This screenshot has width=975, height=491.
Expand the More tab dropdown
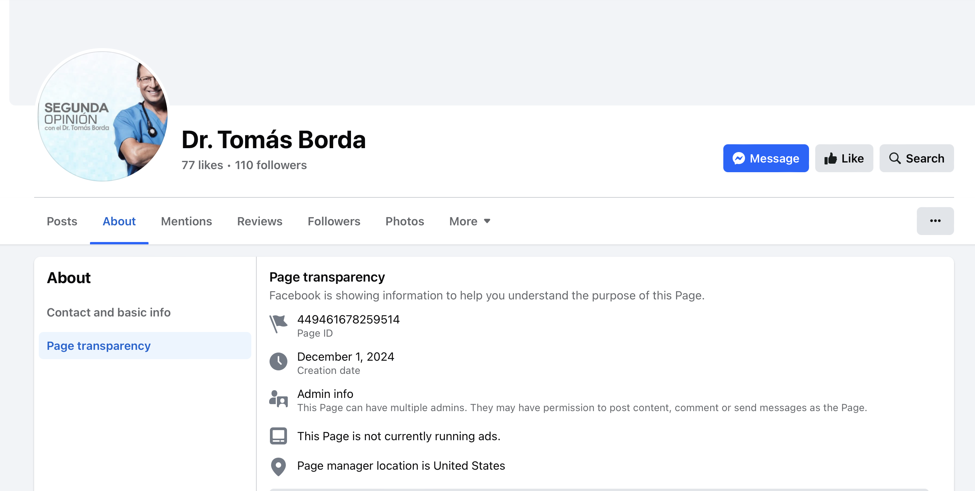click(x=470, y=221)
